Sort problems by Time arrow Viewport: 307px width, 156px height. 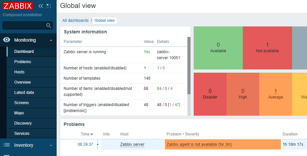point(92,134)
